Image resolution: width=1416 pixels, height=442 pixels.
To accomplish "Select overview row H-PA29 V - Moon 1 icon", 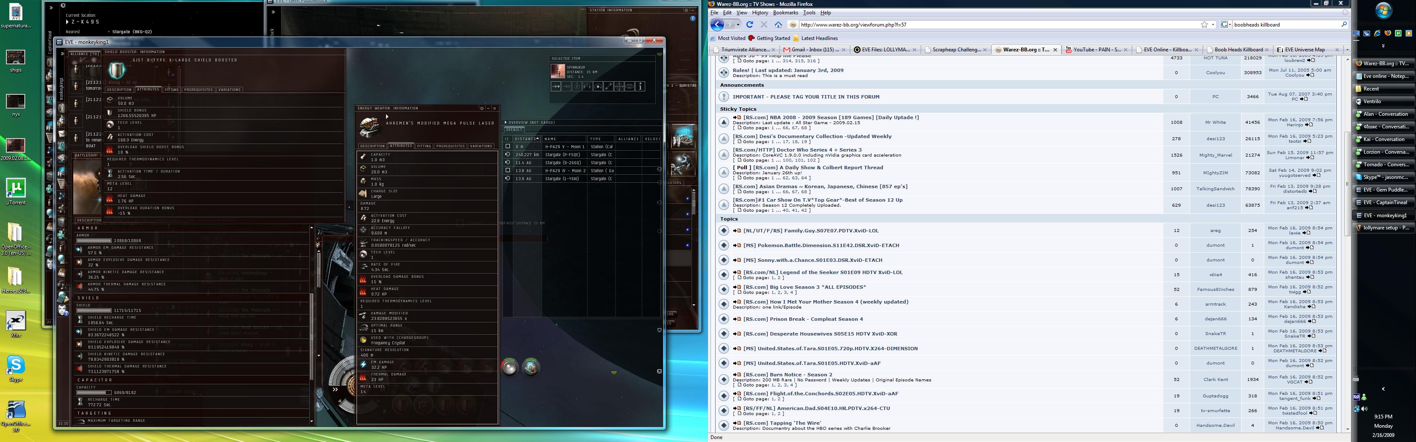I will coord(507,146).
